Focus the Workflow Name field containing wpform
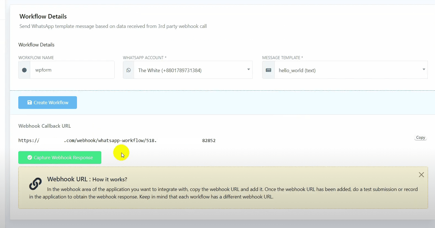 coord(72,70)
